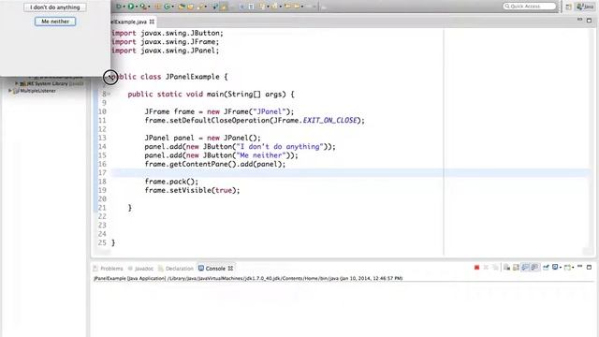Switch to the Java perspective button
Viewport: 599px width, 337px height.
point(586,7)
